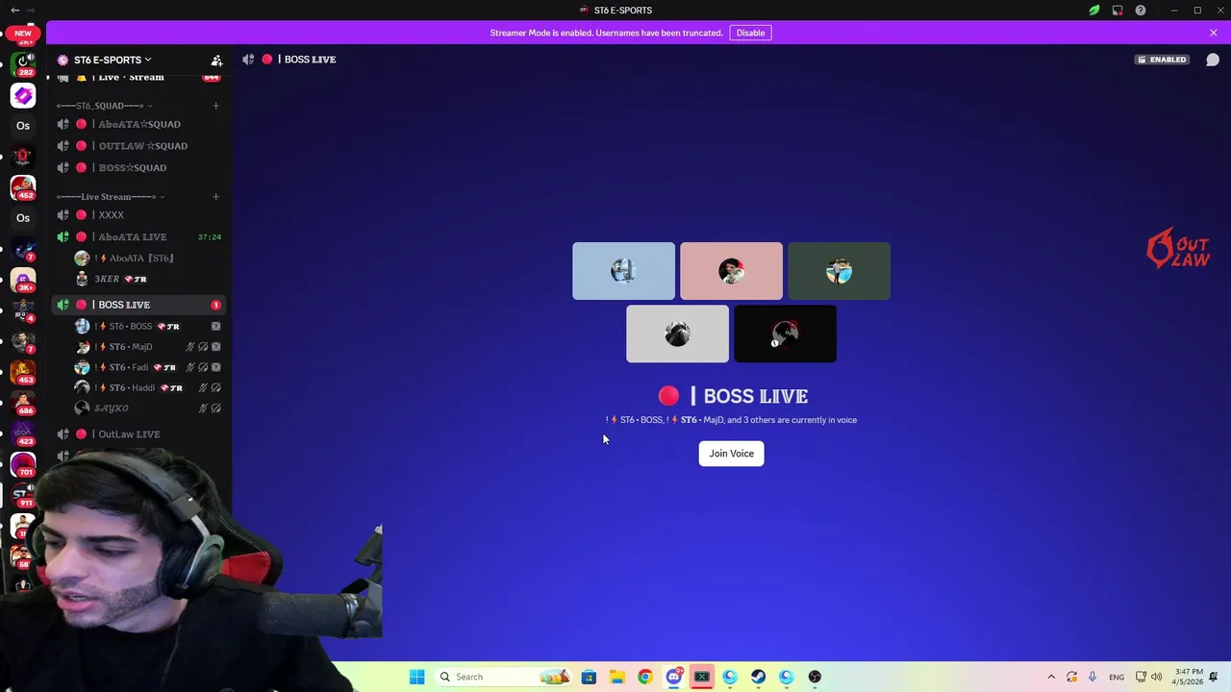Screen dimensions: 1231x692
Task: Open the inbox icon with red dot
Action: coord(1118,11)
